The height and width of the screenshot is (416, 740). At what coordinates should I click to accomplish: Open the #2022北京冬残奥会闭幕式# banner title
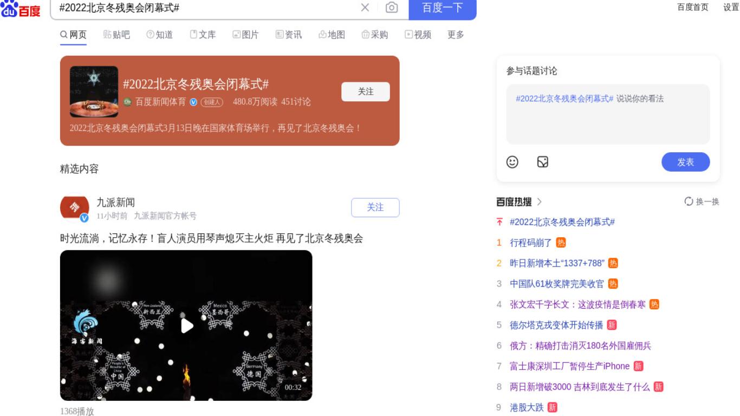(196, 84)
